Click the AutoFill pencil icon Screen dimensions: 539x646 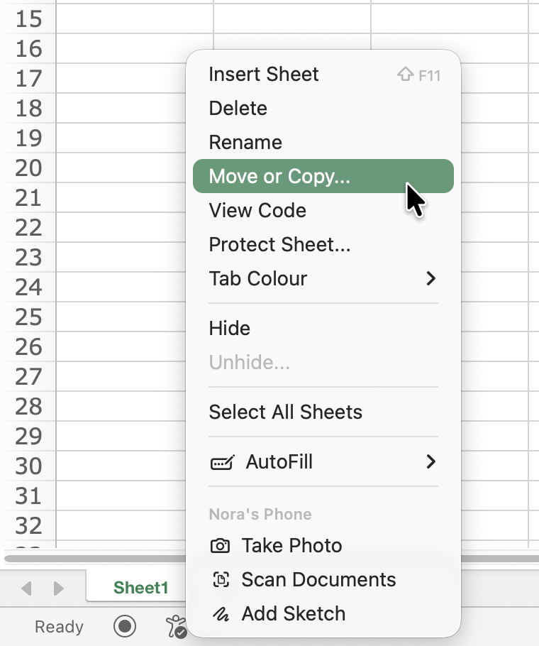(222, 463)
